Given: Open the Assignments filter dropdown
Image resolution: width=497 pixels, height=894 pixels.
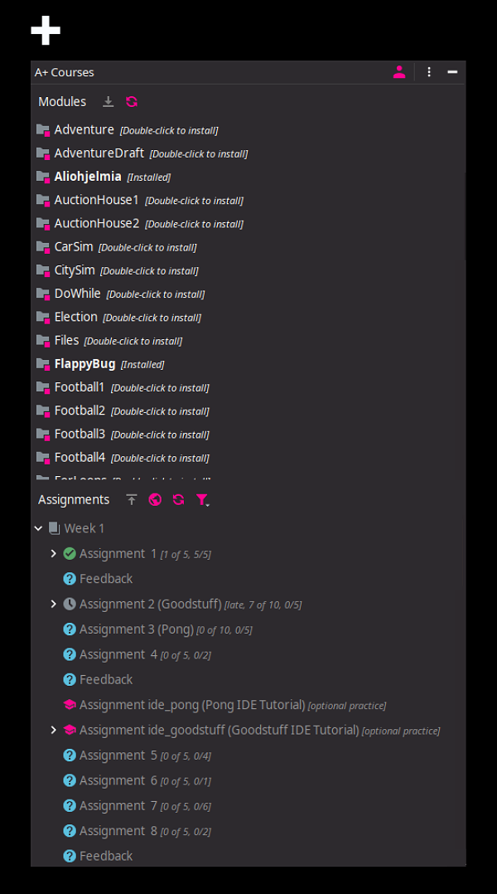Looking at the screenshot, I should pos(203,500).
